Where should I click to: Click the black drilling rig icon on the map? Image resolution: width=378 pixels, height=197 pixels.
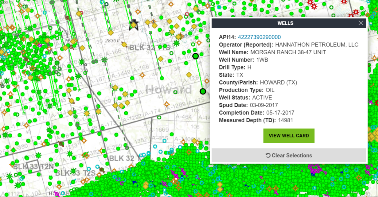pyautogui.click(x=133, y=25)
